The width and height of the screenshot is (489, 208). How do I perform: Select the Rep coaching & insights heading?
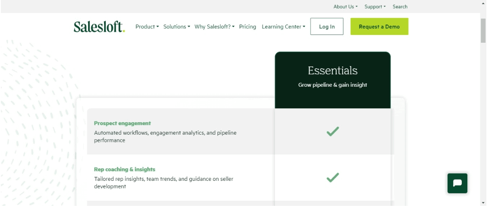point(124,170)
